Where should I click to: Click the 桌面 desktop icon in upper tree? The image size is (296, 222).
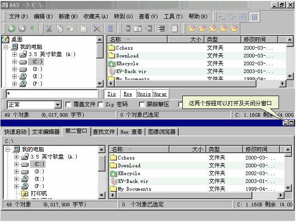(x=5, y=40)
